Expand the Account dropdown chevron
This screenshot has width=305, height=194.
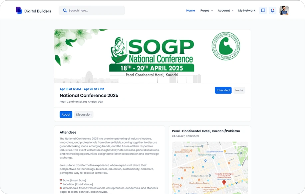[232, 11]
